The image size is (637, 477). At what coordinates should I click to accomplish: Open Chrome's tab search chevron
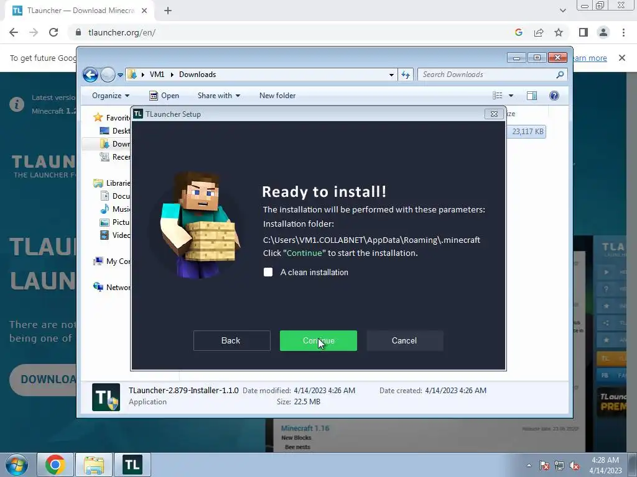pyautogui.click(x=562, y=11)
